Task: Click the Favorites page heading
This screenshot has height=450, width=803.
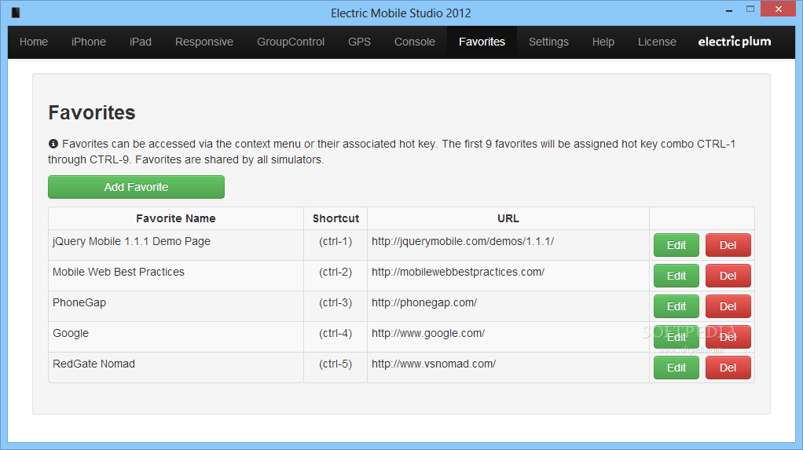Action: pos(92,112)
